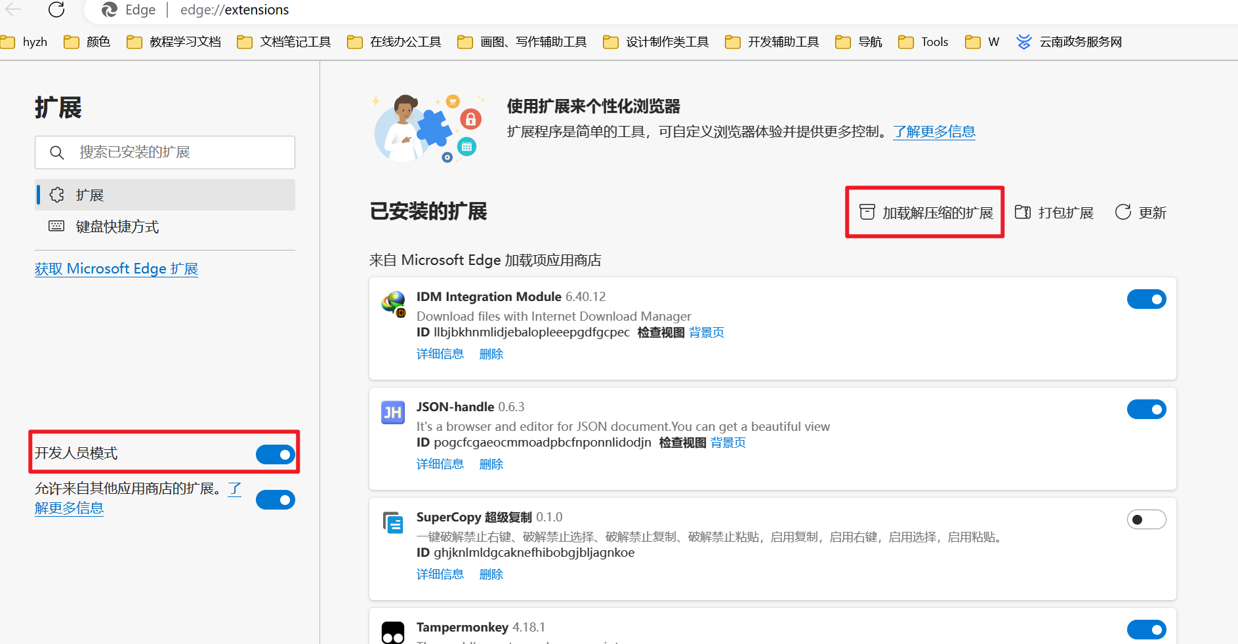Image resolution: width=1238 pixels, height=644 pixels.
Task: Toggle the 开发人员模式 developer mode switch
Action: click(276, 454)
